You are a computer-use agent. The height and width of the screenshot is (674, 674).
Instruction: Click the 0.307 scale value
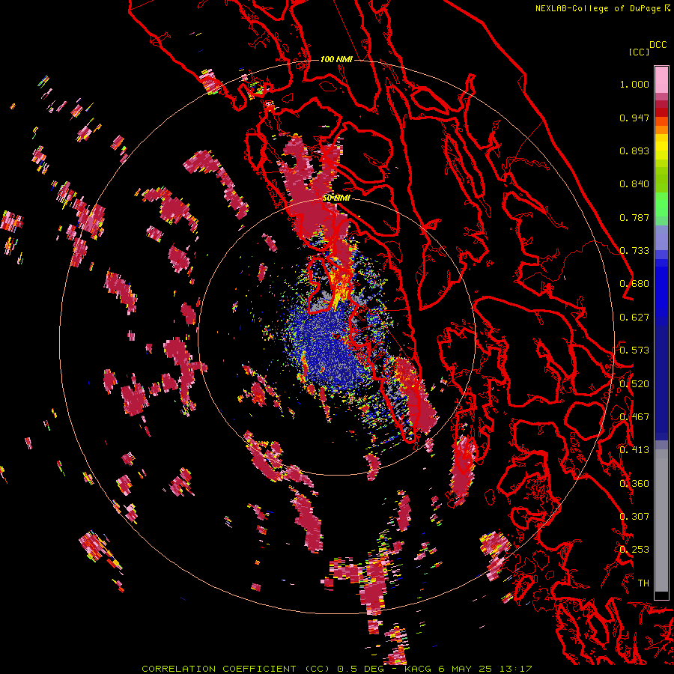click(x=634, y=516)
